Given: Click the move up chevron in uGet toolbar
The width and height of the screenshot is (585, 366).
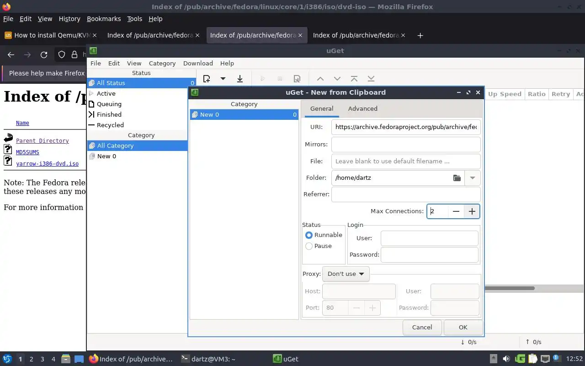Looking at the screenshot, I should (320, 79).
